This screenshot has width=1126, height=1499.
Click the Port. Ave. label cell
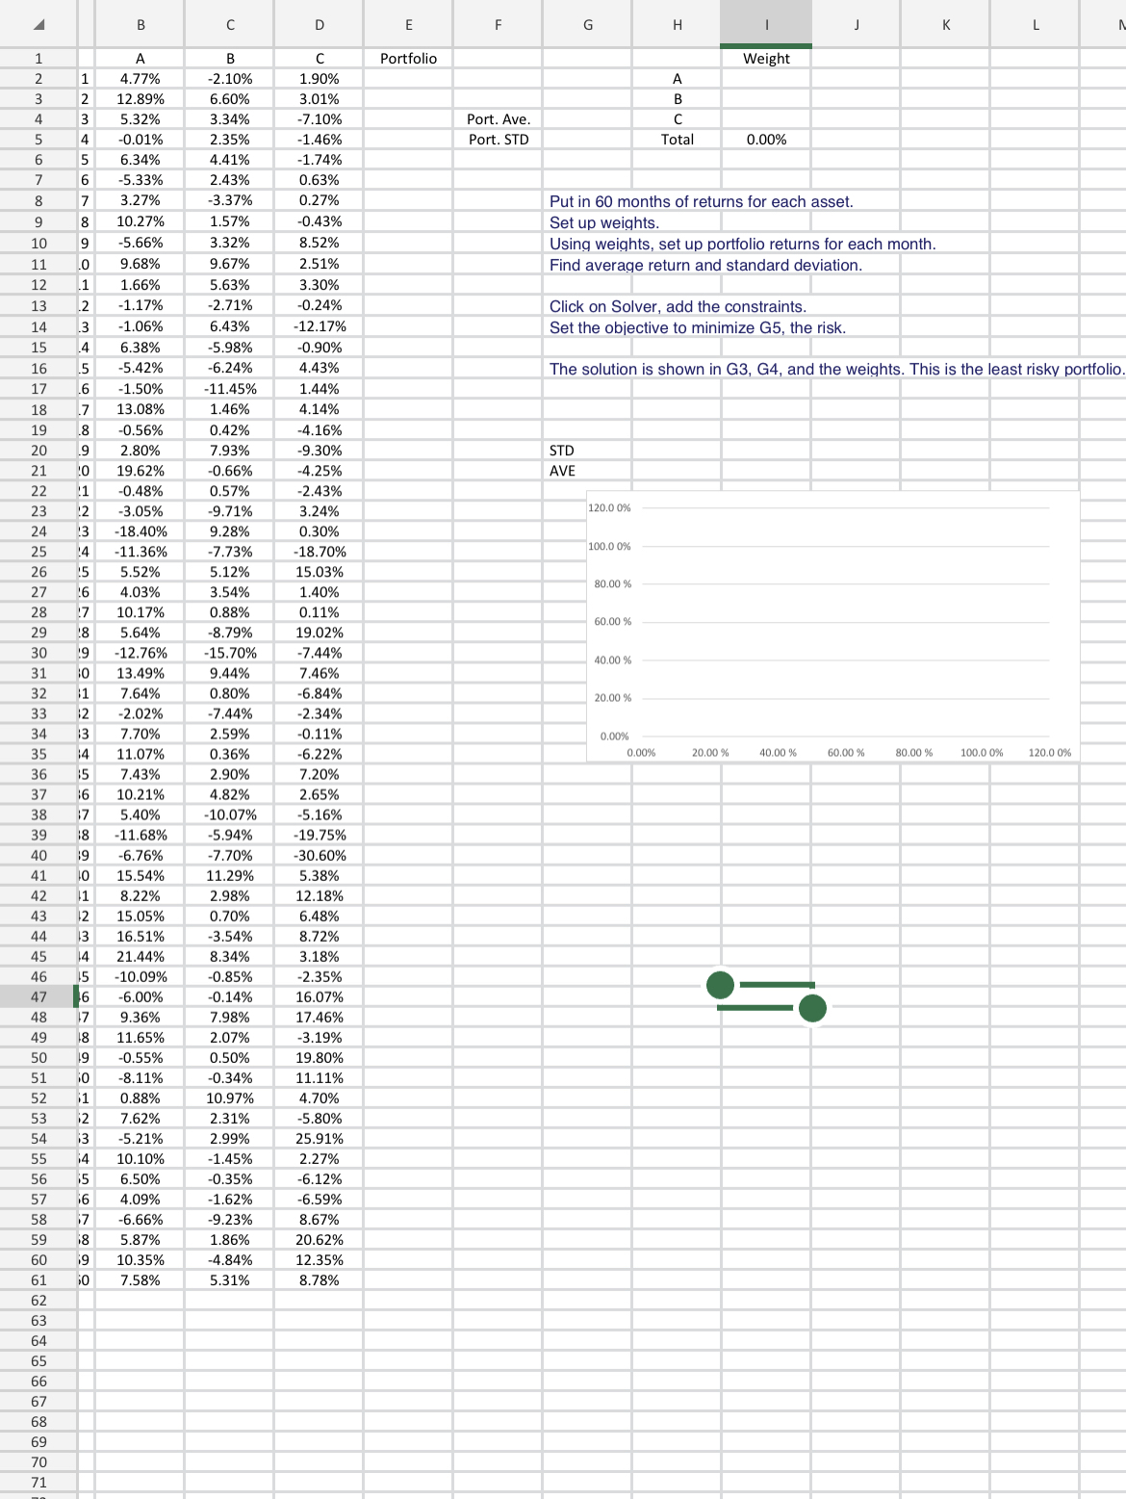[497, 119]
